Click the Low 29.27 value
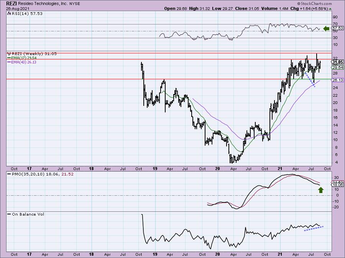 point(222,8)
